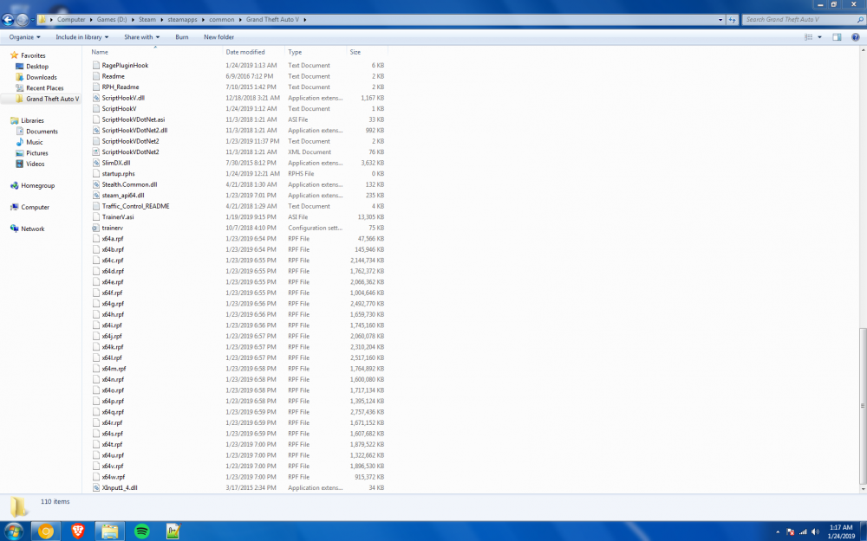Screen dimensions: 867x541
Task: Select steam_api64.dll file icon
Action: pyautogui.click(x=96, y=196)
